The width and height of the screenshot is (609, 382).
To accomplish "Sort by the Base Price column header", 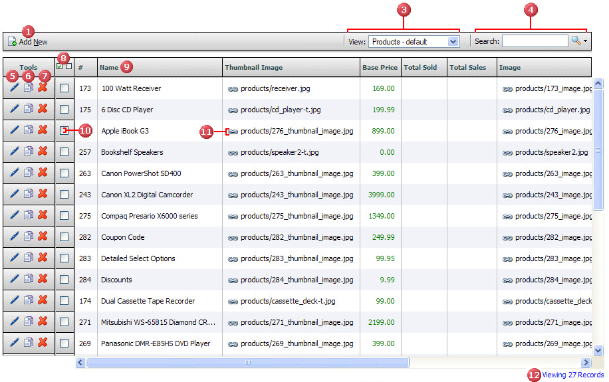I will coord(380,67).
